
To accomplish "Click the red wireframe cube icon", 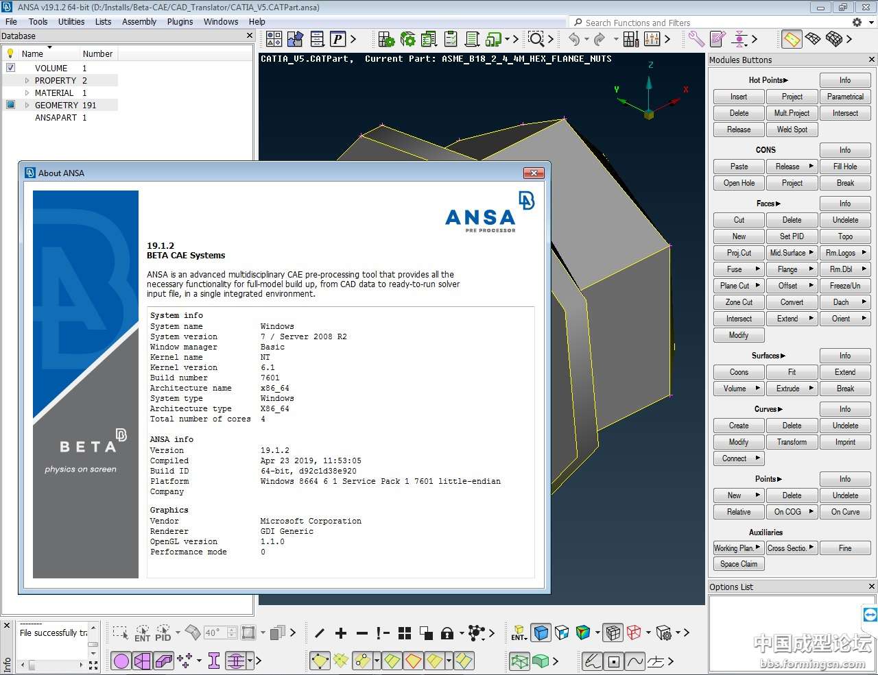I will click(x=634, y=633).
